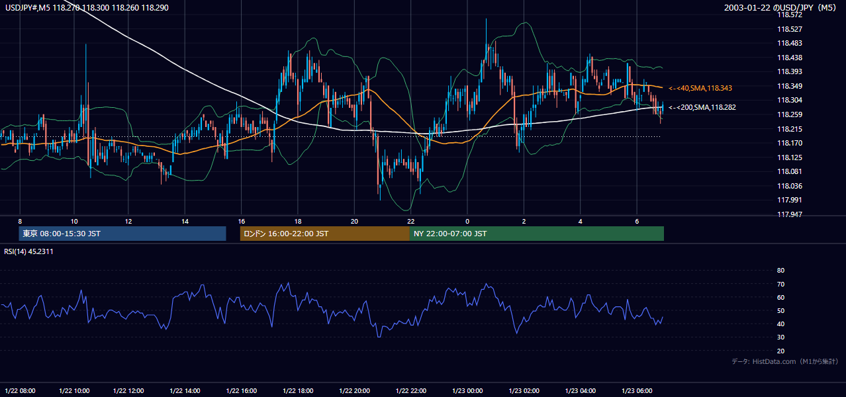Click price axis value 118.527

point(789,29)
